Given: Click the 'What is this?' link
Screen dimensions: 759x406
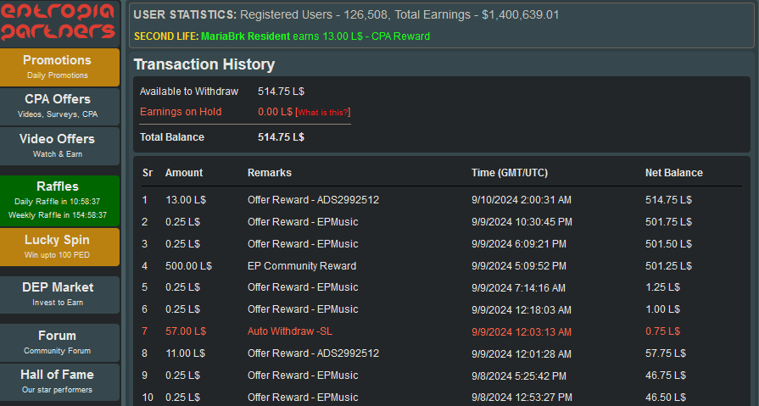Looking at the screenshot, I should point(323,112).
